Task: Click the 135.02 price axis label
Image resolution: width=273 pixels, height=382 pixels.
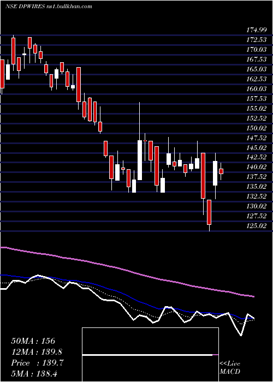Action: pyautogui.click(x=257, y=187)
